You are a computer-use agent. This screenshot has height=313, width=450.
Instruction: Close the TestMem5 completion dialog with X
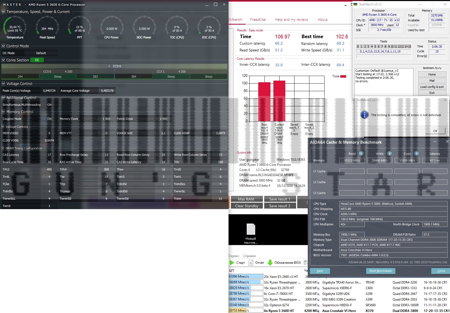(x=445, y=100)
